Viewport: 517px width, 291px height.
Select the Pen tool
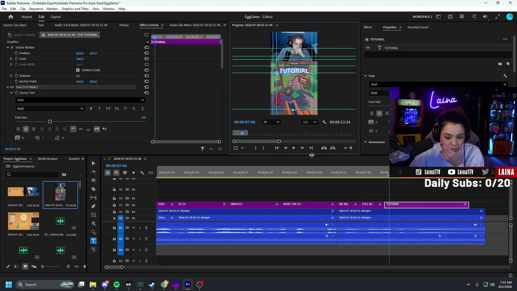[x=93, y=206]
